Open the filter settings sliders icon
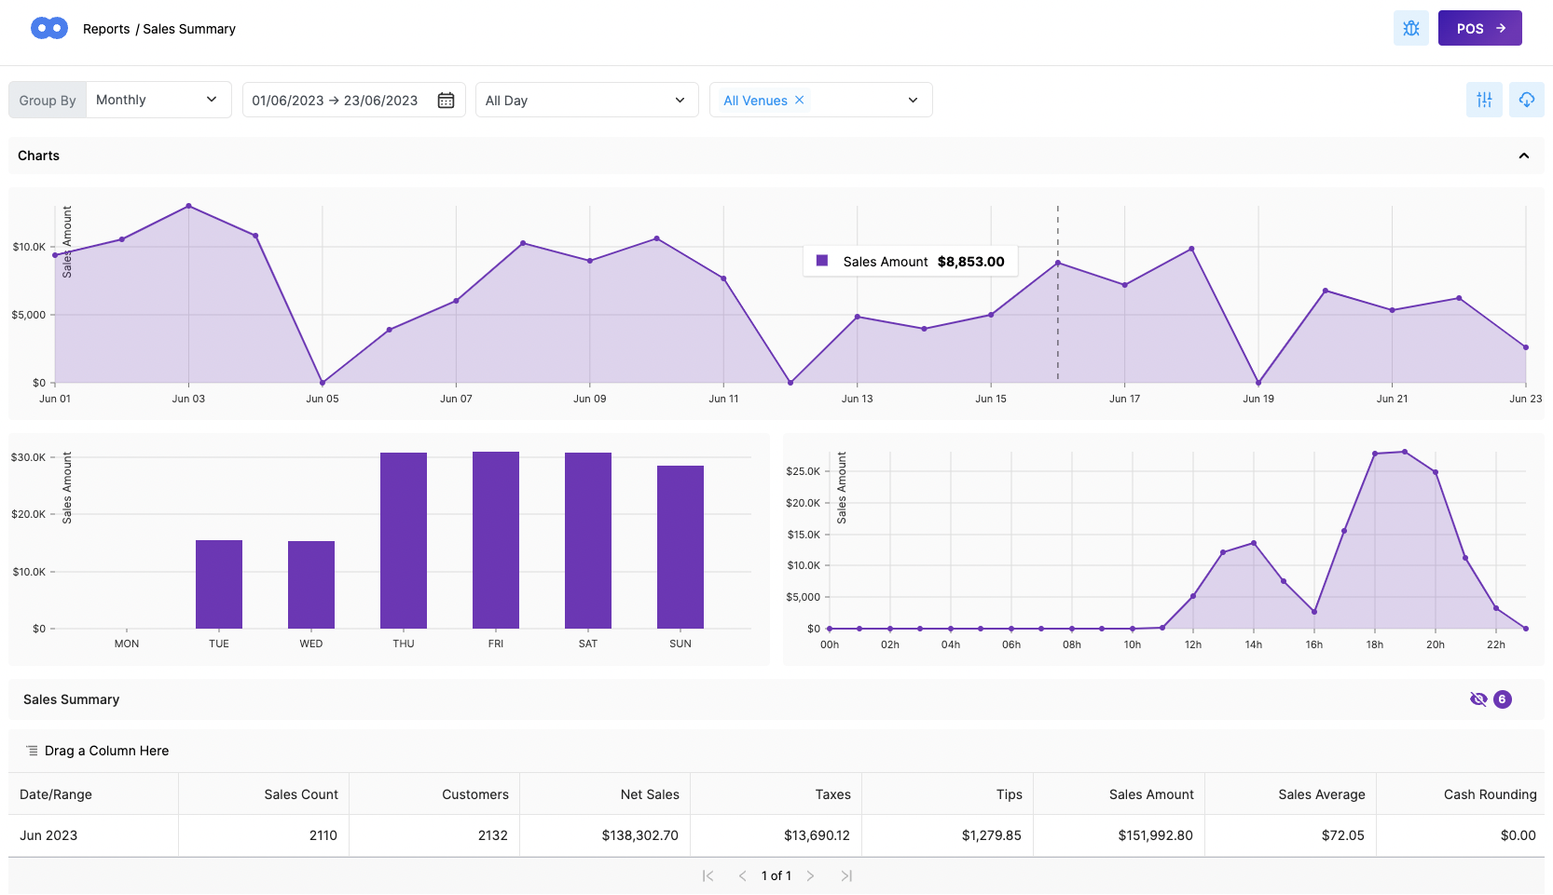The width and height of the screenshot is (1553, 895). (1484, 100)
